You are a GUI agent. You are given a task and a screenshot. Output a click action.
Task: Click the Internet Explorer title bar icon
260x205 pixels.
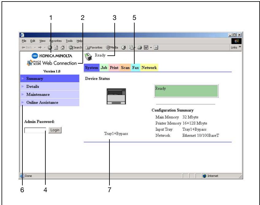pos(22,35)
